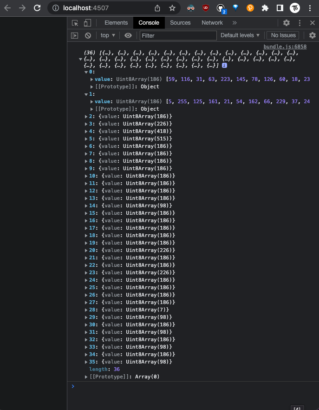
Task: Open console settings gear on filter bar
Action: 312,35
